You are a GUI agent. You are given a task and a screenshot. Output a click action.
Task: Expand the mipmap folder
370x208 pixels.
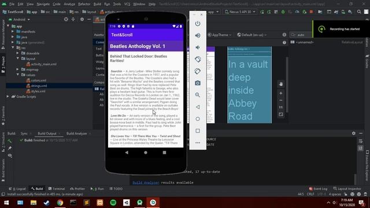coord(18,69)
